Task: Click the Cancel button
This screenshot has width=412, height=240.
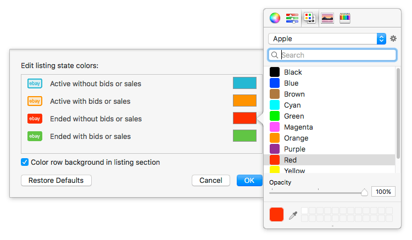Action: pyautogui.click(x=211, y=180)
